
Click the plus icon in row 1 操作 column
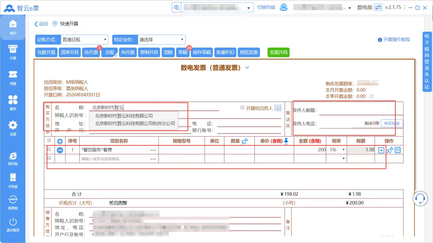[381, 150]
